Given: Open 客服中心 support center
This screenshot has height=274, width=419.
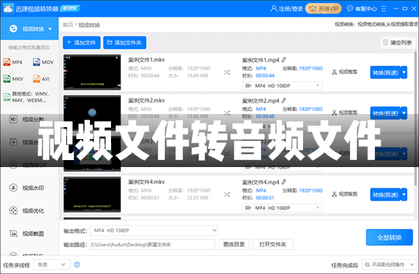Looking at the screenshot, I should [362, 9].
